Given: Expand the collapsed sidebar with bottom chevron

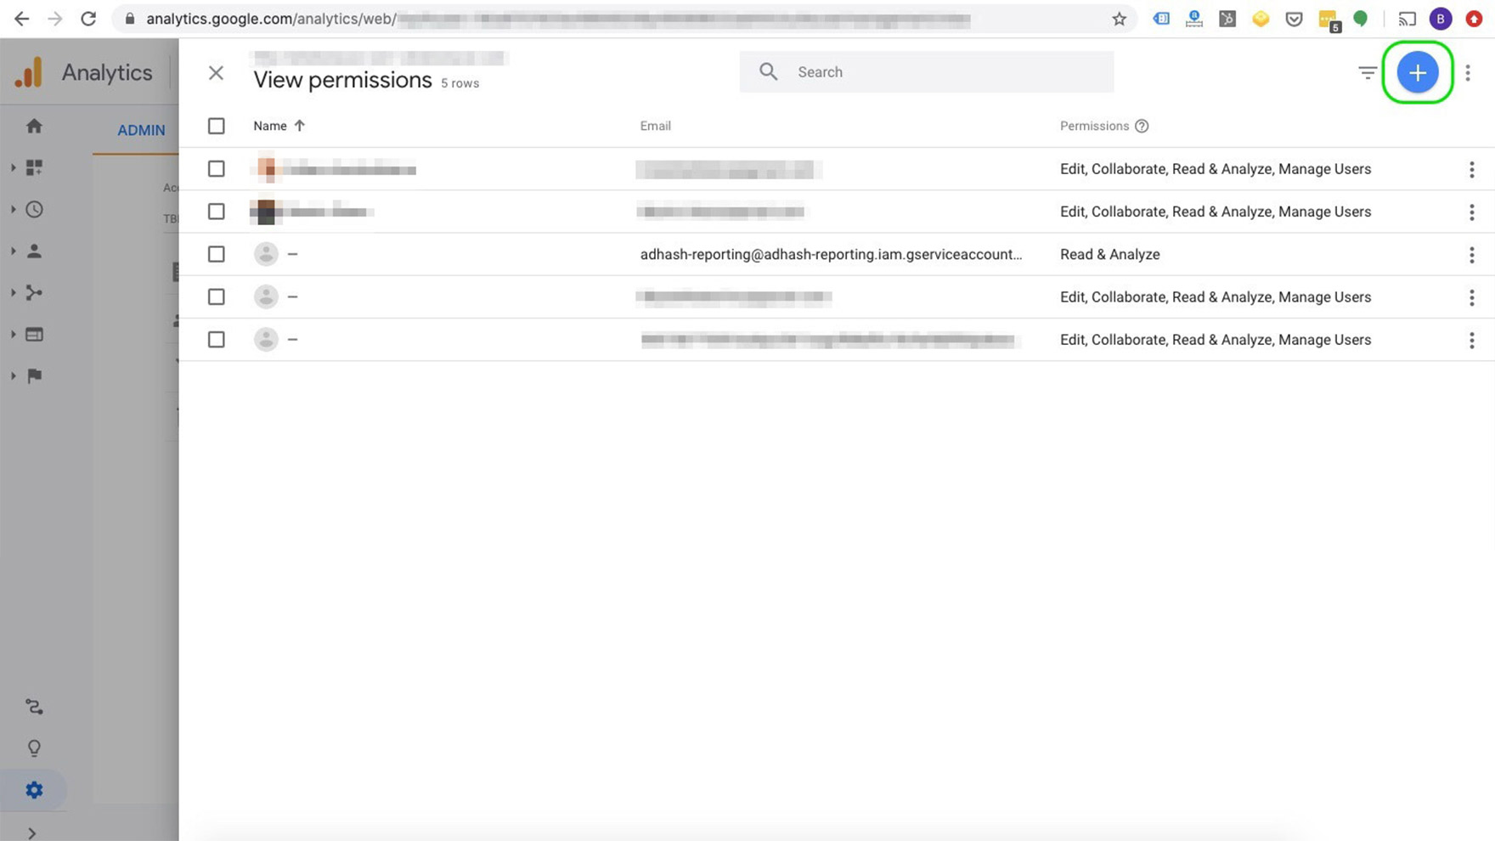Looking at the screenshot, I should (32, 833).
